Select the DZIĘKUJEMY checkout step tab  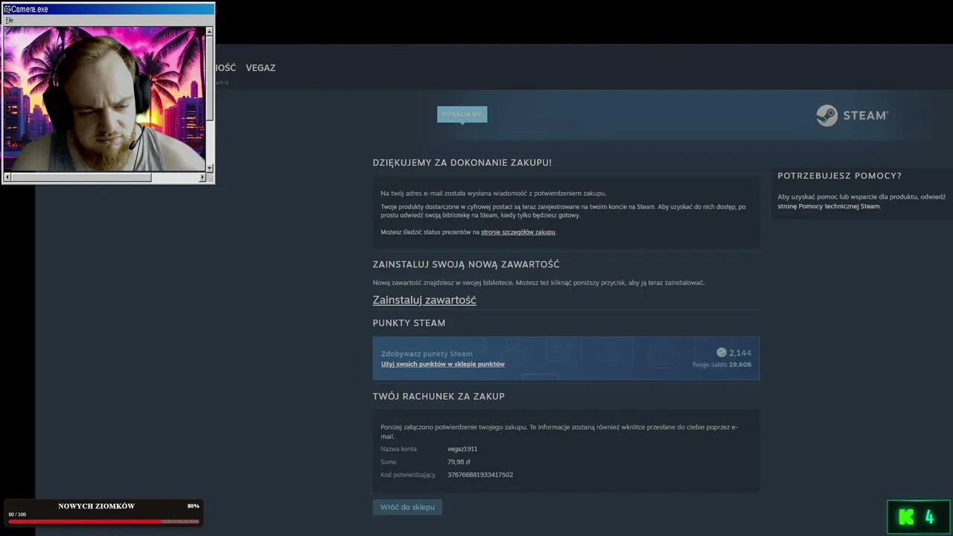462,114
